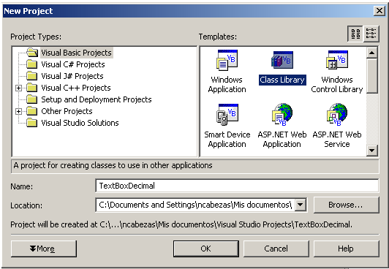This screenshot has height=269, width=389.
Task: Browse for a project location
Action: tap(347, 205)
